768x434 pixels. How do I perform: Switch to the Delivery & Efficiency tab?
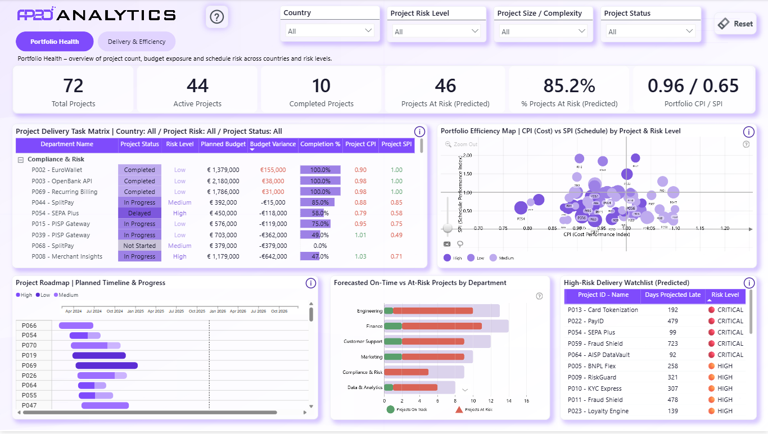coord(136,41)
